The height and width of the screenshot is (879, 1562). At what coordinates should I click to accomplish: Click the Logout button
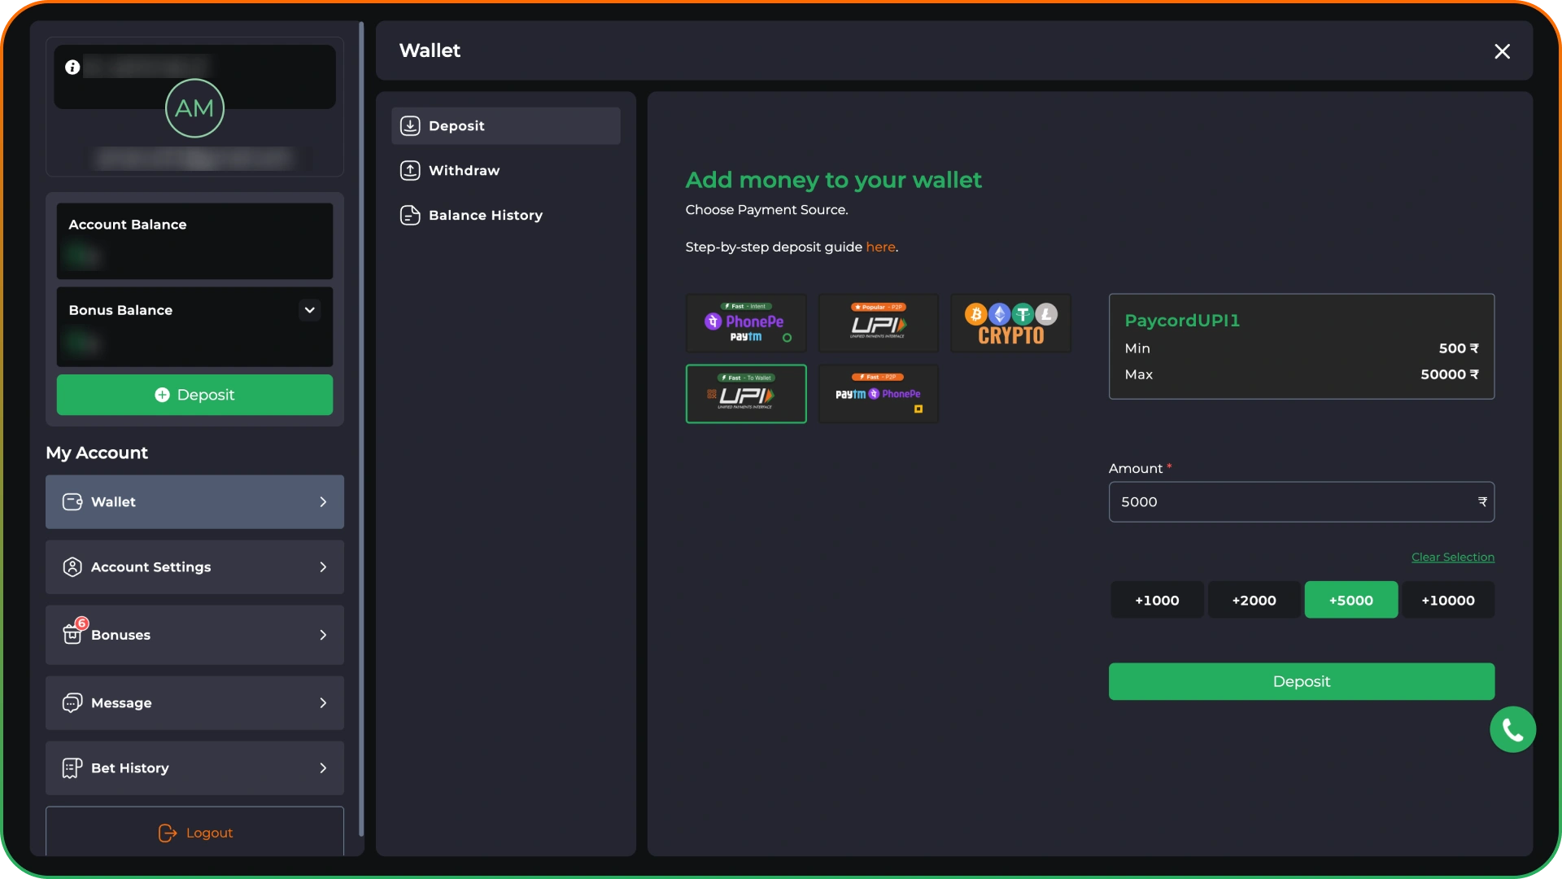tap(194, 832)
